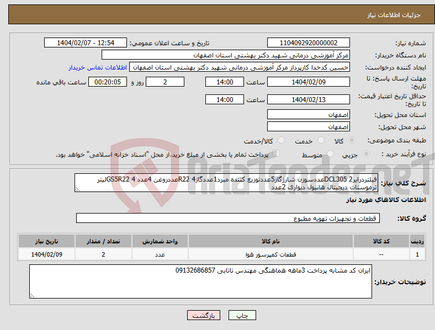This screenshot has height=330, width=435.
Task: Click the response deadline date 1404/02/09 field
Action: click(309, 82)
